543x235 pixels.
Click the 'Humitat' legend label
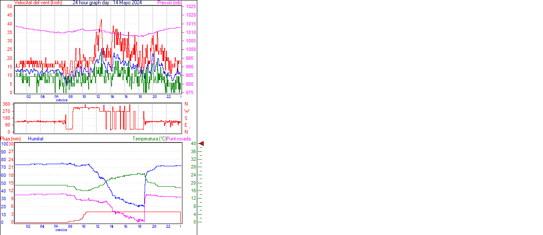(36, 139)
